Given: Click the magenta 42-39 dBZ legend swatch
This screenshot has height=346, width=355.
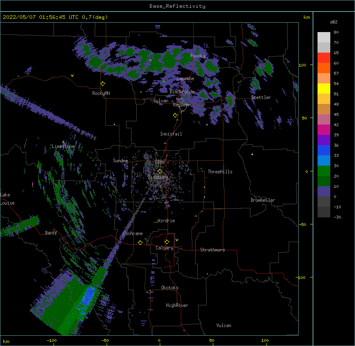Looking at the screenshot, I should [x=324, y=130].
